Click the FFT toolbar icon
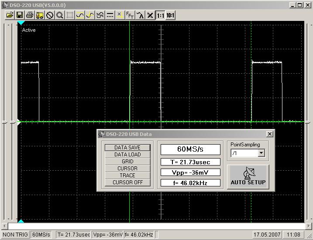Image resolution: width=313 pixels, height=240 pixels. click(x=130, y=15)
